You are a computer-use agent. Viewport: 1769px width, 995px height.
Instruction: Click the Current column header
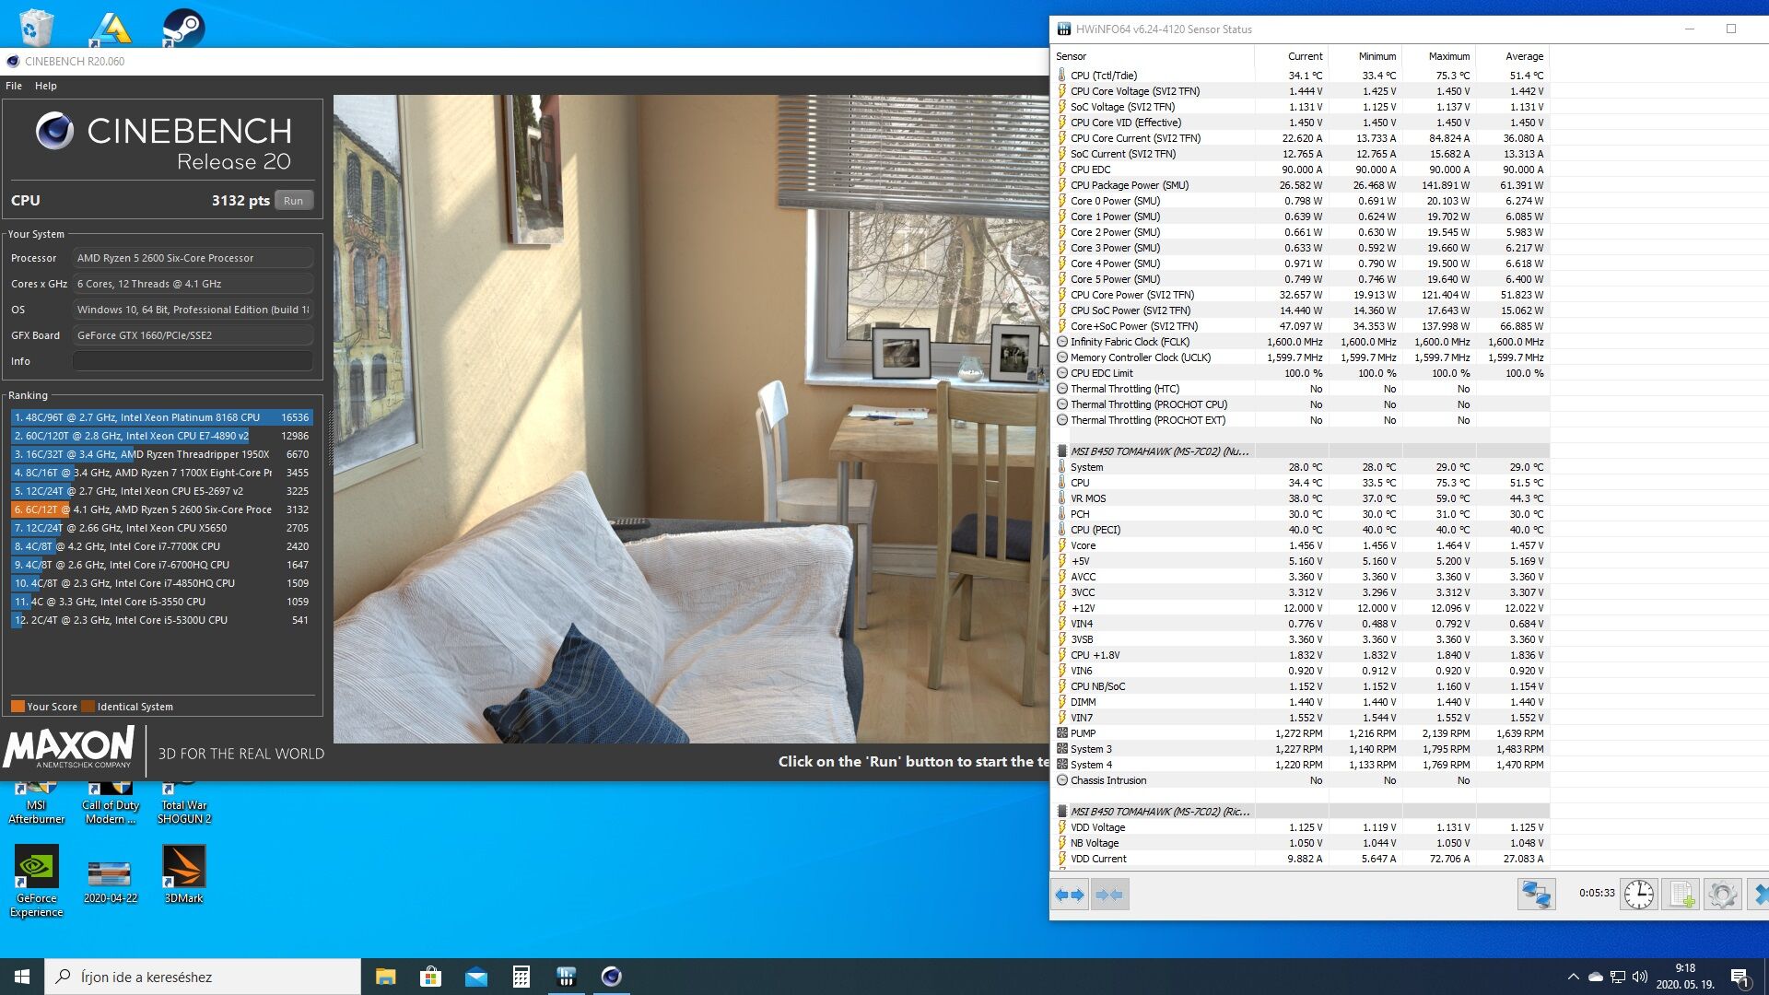[1291, 56]
